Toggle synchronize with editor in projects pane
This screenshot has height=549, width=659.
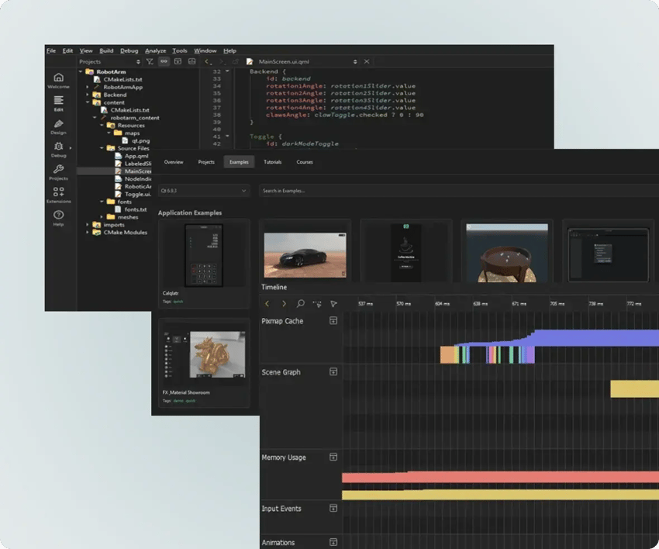(164, 61)
